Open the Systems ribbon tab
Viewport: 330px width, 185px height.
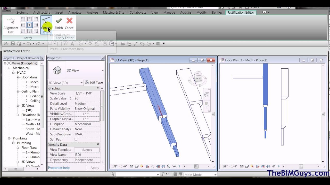pyautogui.click(x=22, y=12)
